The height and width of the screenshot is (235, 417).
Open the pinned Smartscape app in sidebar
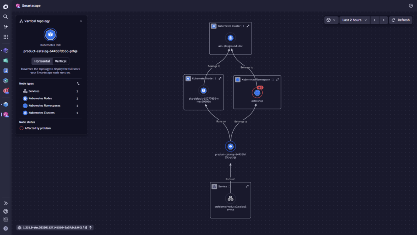coord(6,114)
